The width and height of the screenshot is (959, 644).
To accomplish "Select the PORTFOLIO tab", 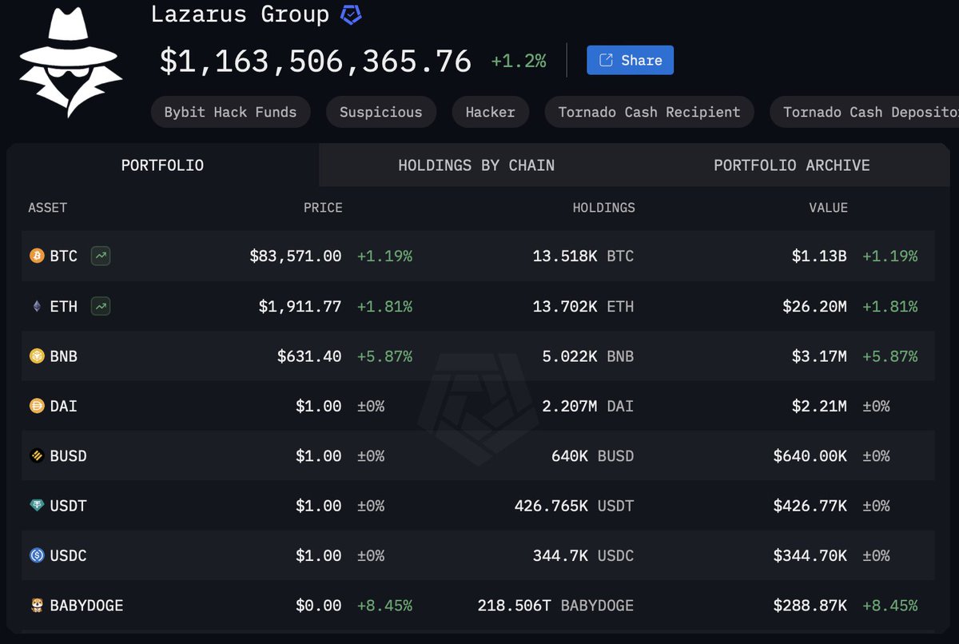I will click(162, 165).
